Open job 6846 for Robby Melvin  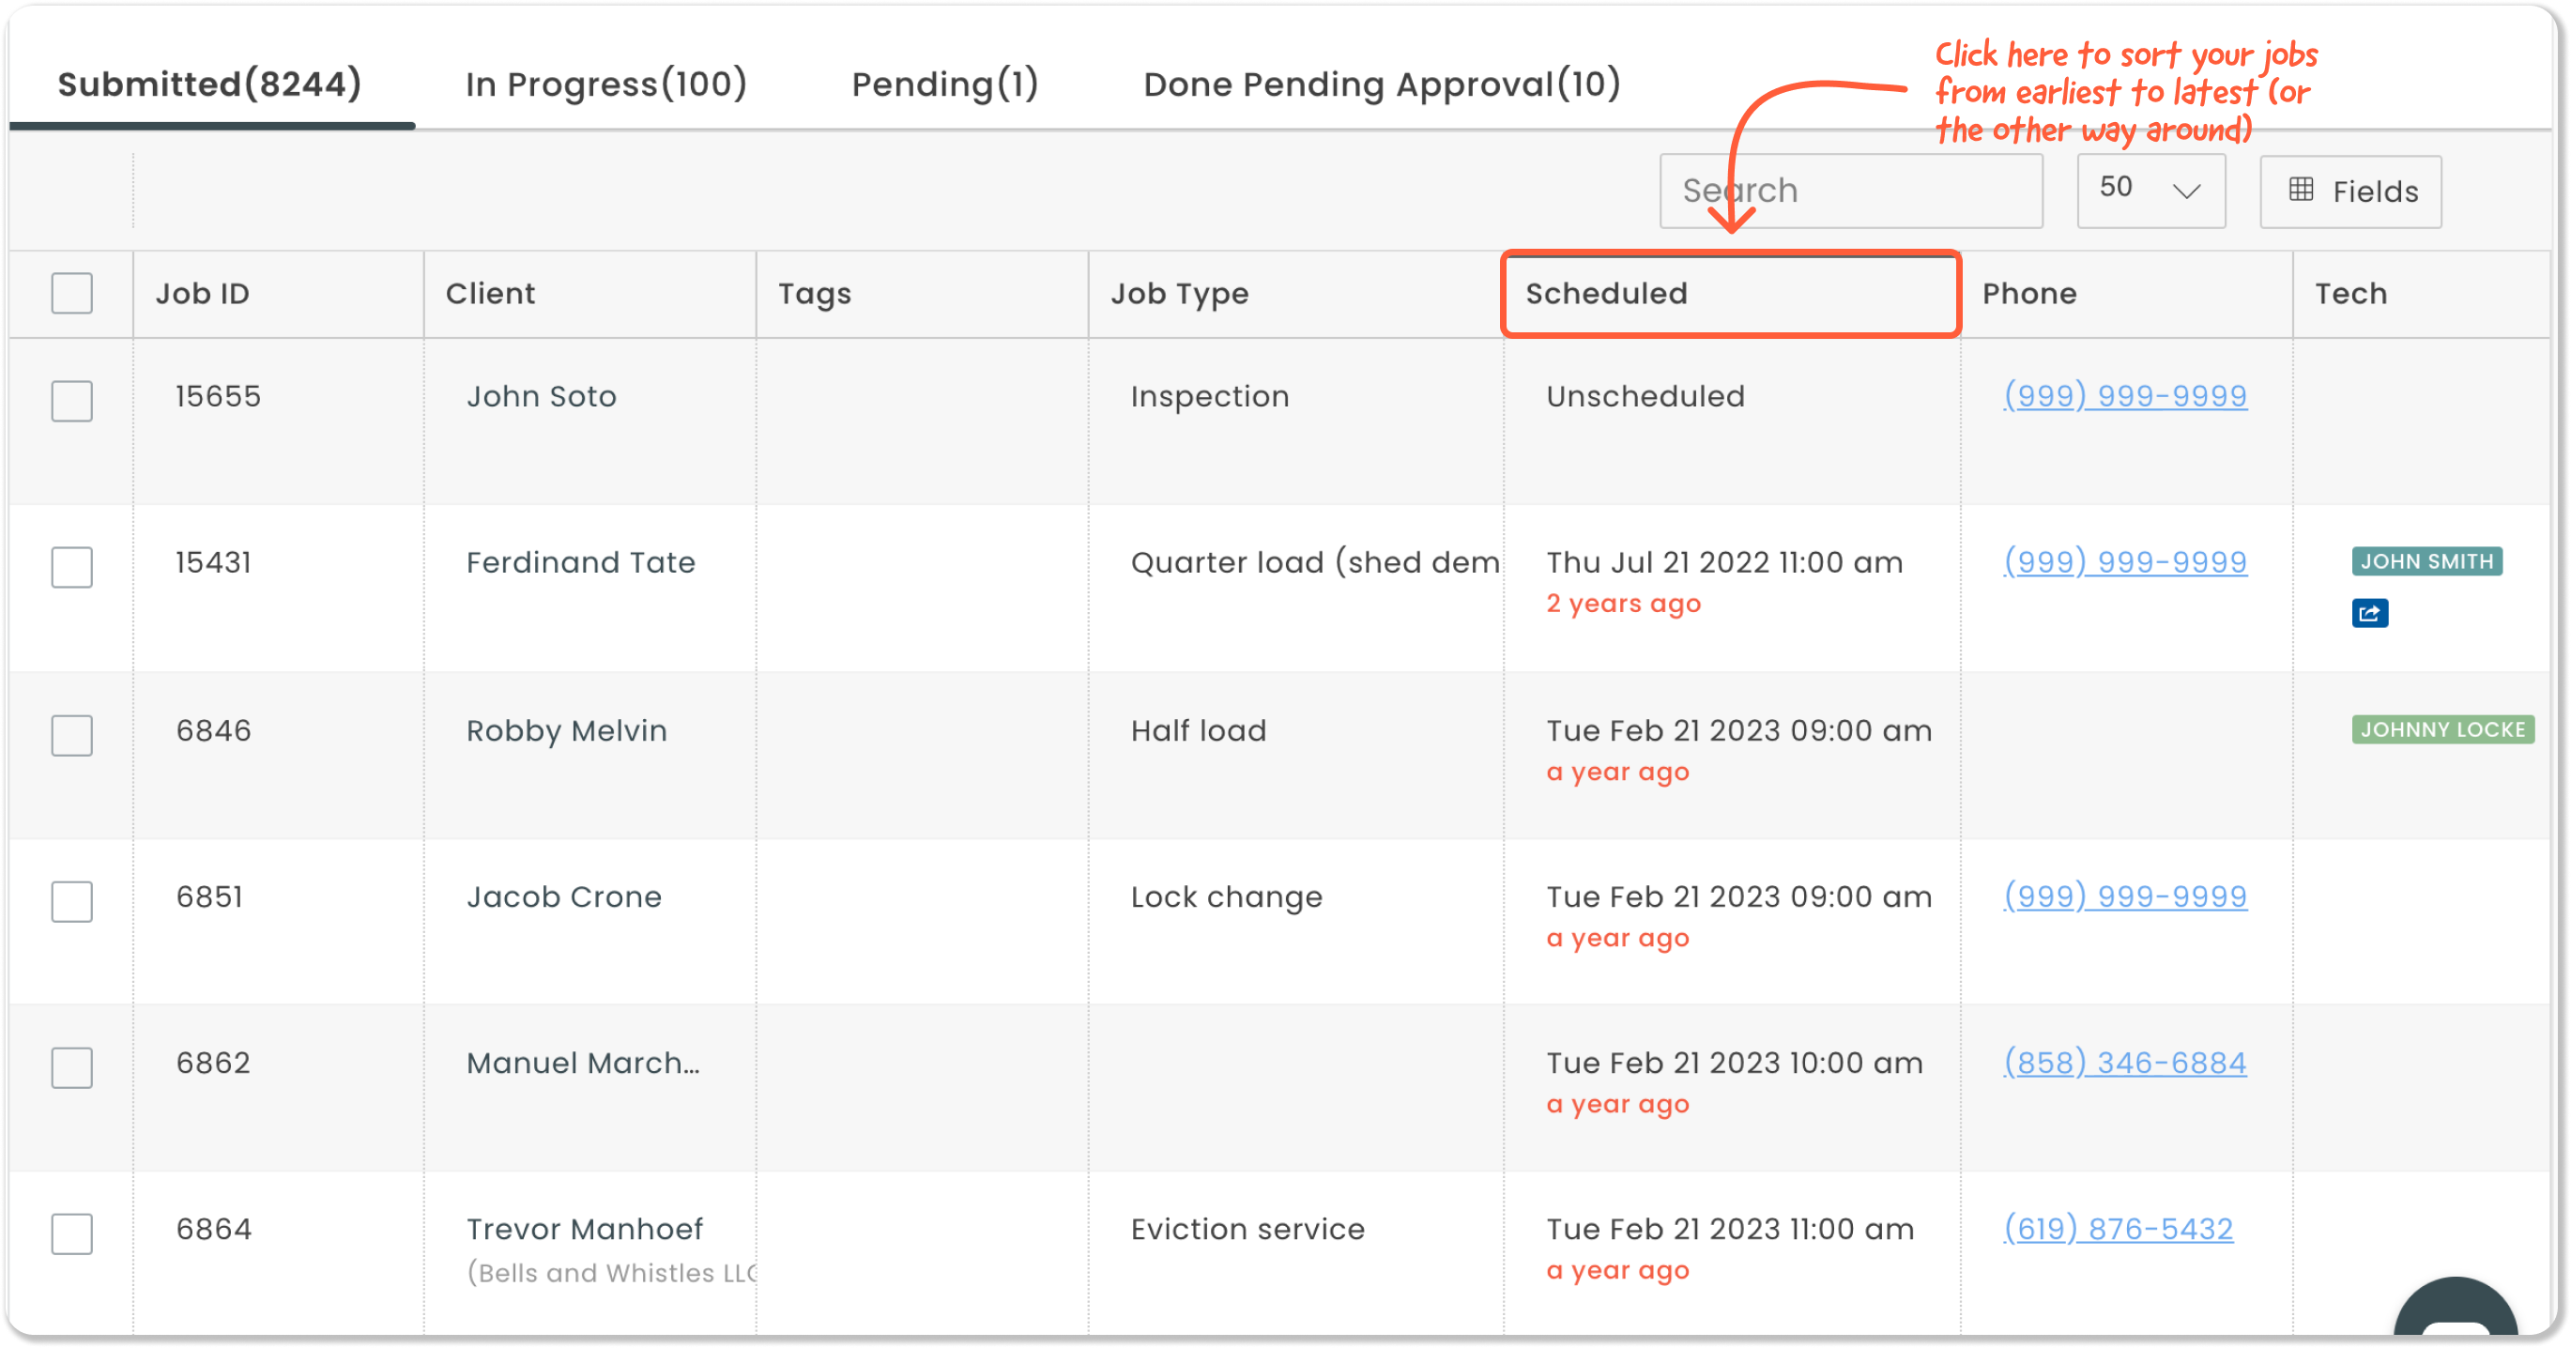[214, 730]
